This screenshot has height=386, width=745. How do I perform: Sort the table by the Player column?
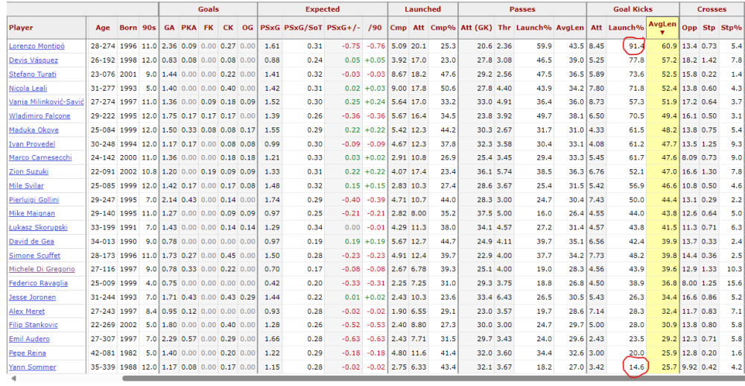[x=21, y=28]
